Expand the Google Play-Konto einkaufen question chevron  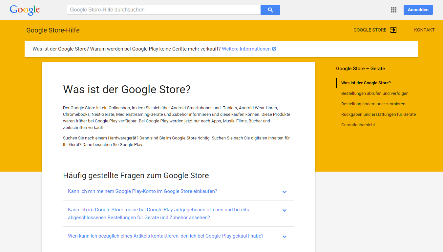pos(285,192)
